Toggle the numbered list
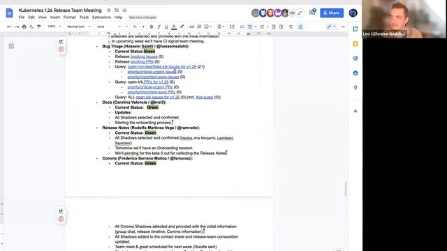Viewport: 447px width, 251px height. pos(262,26)
